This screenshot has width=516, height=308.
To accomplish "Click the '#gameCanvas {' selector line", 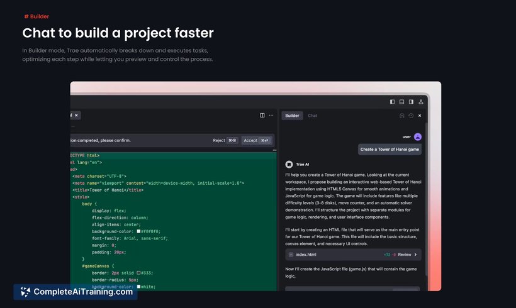I will (x=98, y=266).
